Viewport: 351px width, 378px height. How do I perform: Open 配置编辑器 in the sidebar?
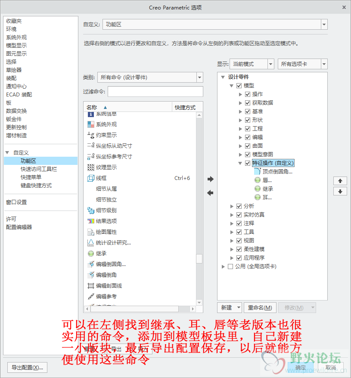pos(19,227)
